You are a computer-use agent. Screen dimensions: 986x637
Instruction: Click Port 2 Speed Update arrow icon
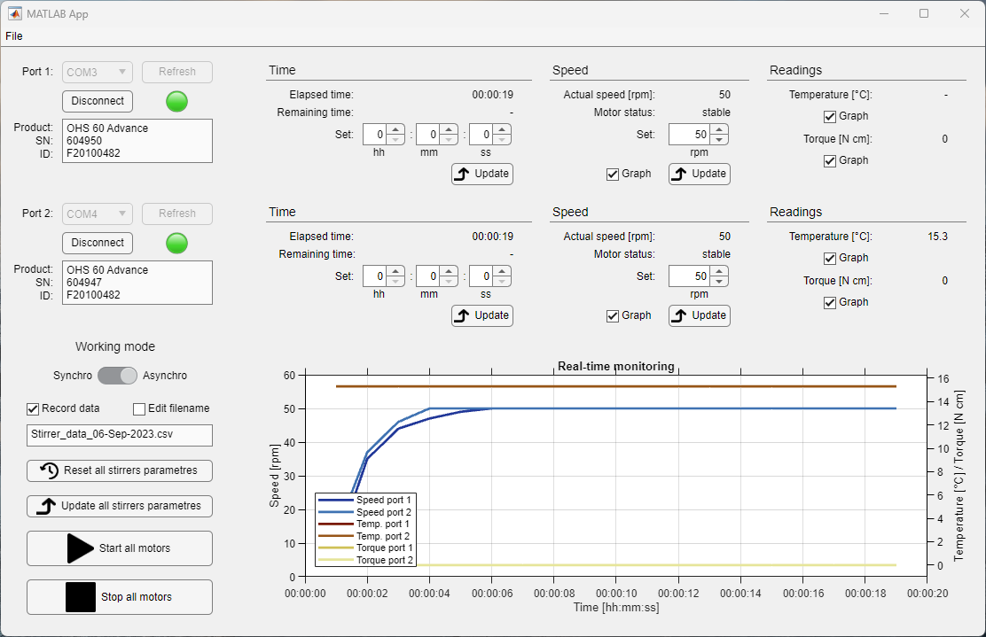click(678, 316)
